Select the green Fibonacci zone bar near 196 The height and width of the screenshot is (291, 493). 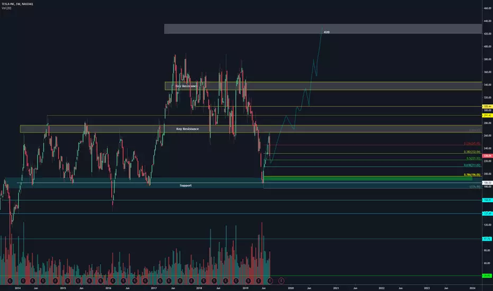coord(368,178)
